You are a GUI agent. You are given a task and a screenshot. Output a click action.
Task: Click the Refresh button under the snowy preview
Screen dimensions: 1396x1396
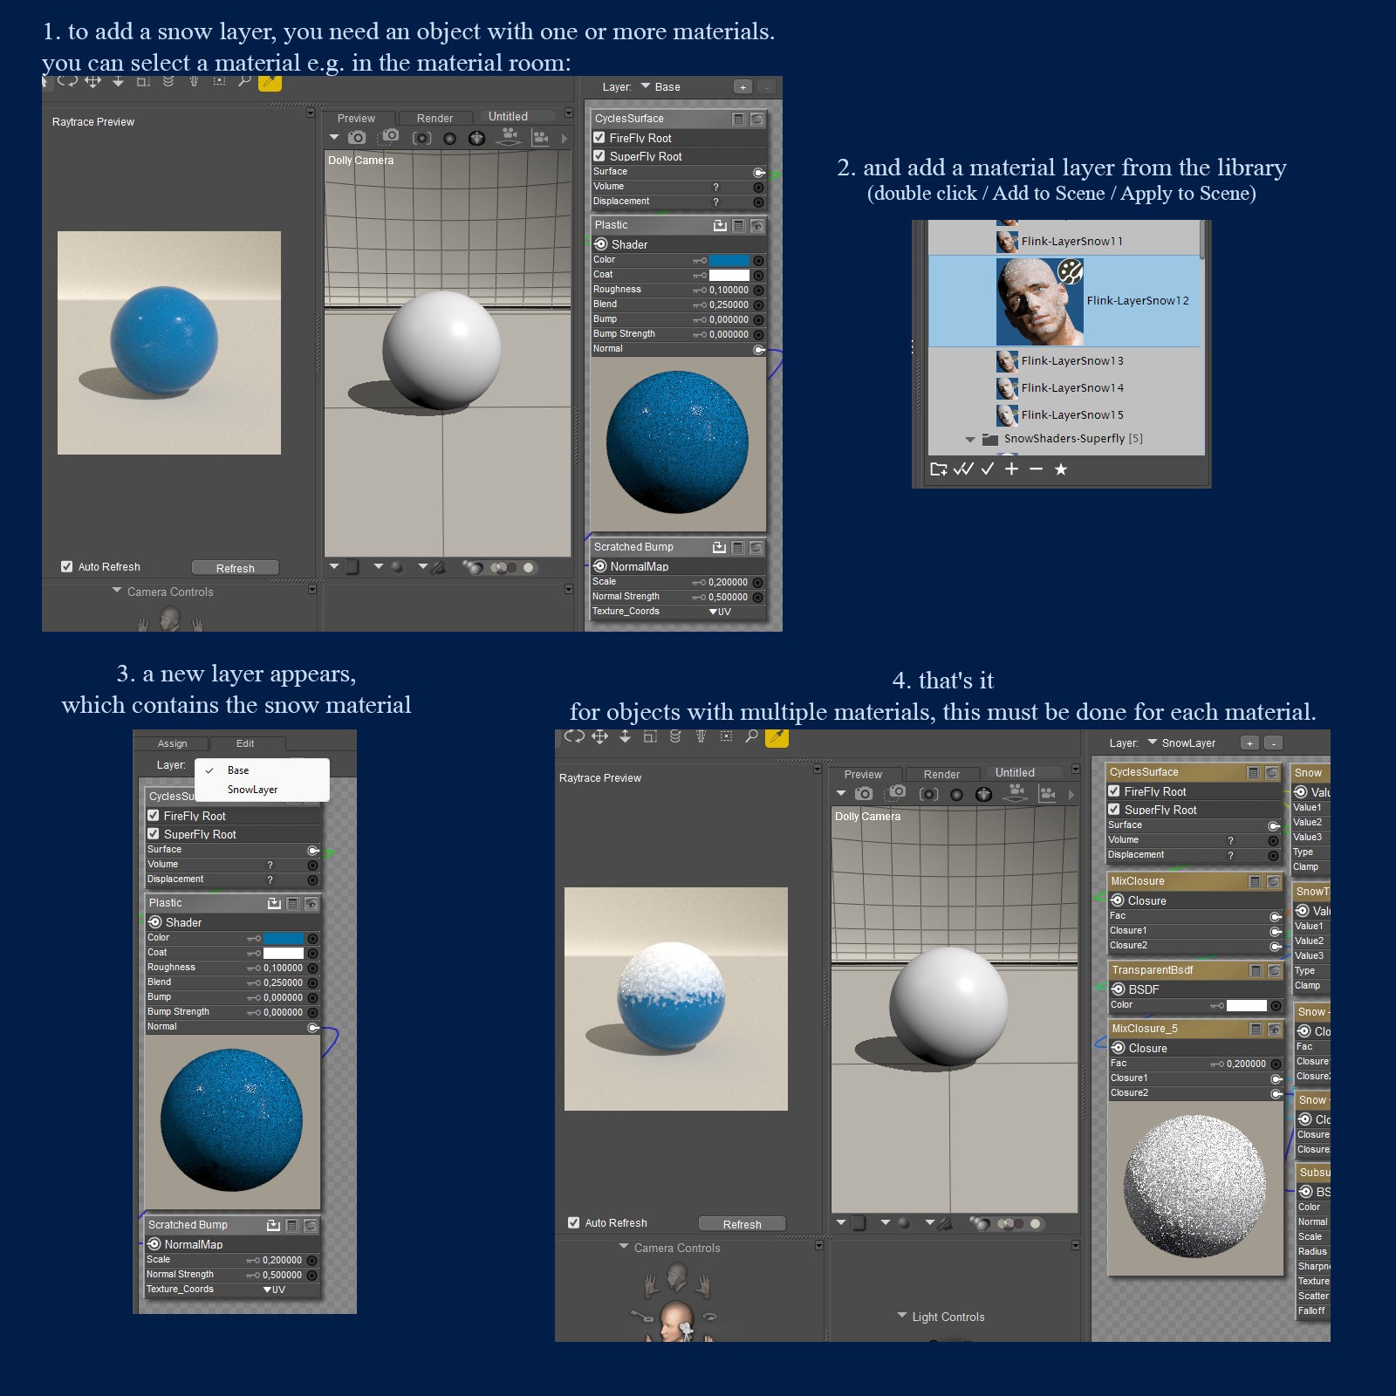click(742, 1224)
